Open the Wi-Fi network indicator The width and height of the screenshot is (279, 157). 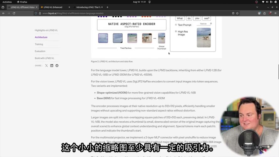263,2
